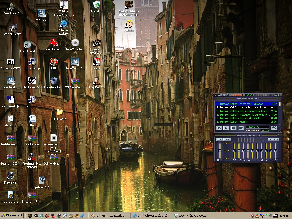Open Freelancer Mod Manager shortcut
Screen dimensions: 292x219
tap(32, 160)
